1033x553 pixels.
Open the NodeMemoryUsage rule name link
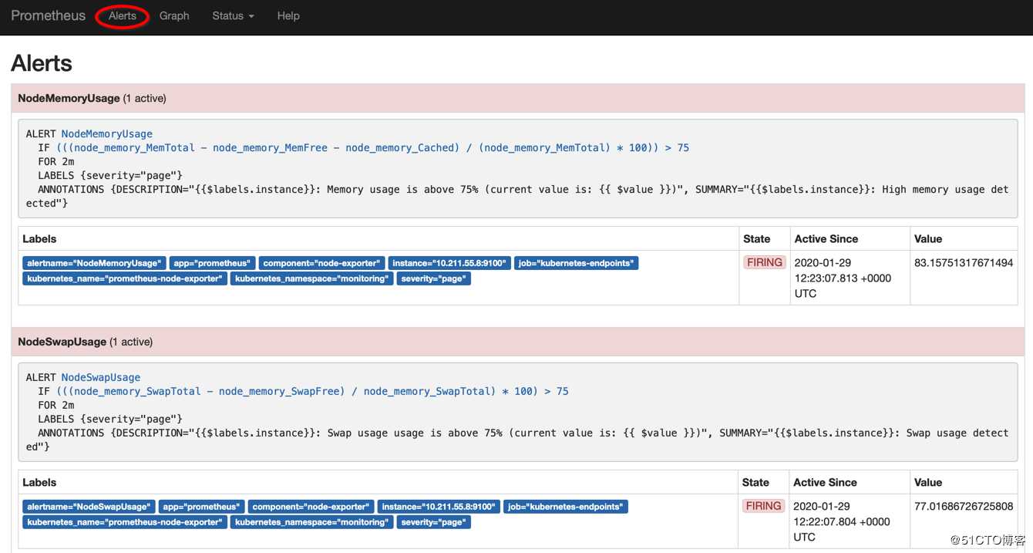coord(107,133)
